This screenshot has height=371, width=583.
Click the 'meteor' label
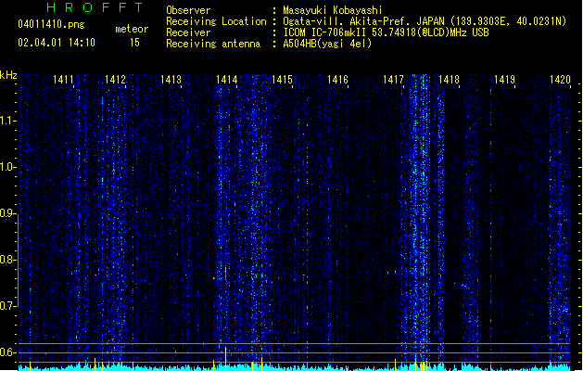[x=132, y=29]
